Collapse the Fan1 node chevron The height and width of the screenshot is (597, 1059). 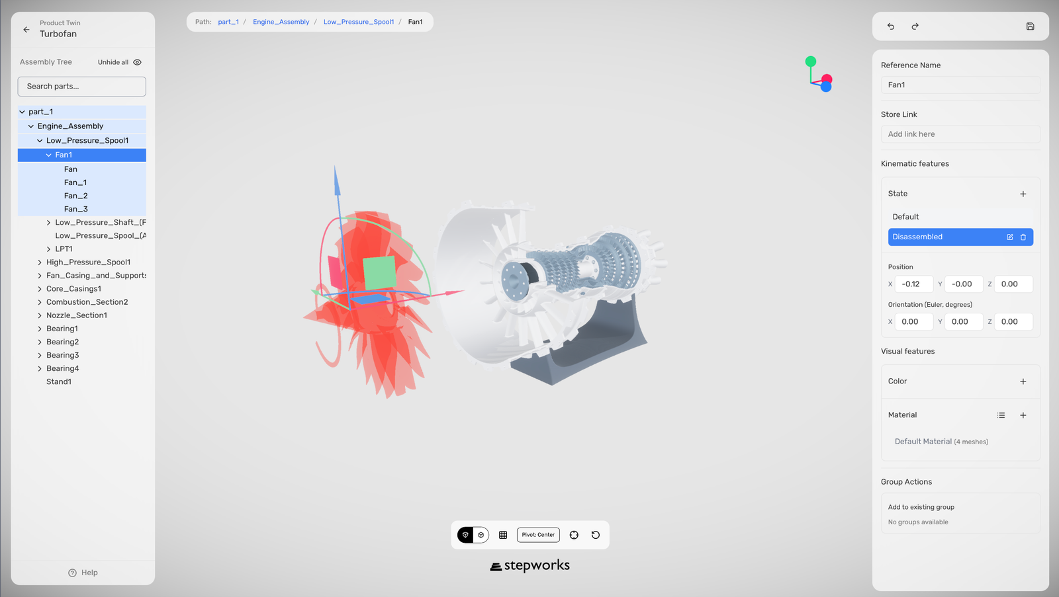tap(48, 155)
